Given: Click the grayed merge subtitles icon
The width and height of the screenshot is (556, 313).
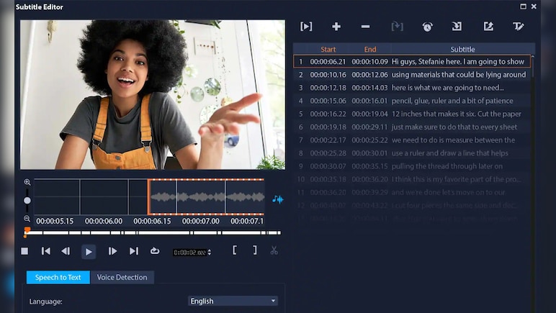Looking at the screenshot, I should tap(397, 26).
